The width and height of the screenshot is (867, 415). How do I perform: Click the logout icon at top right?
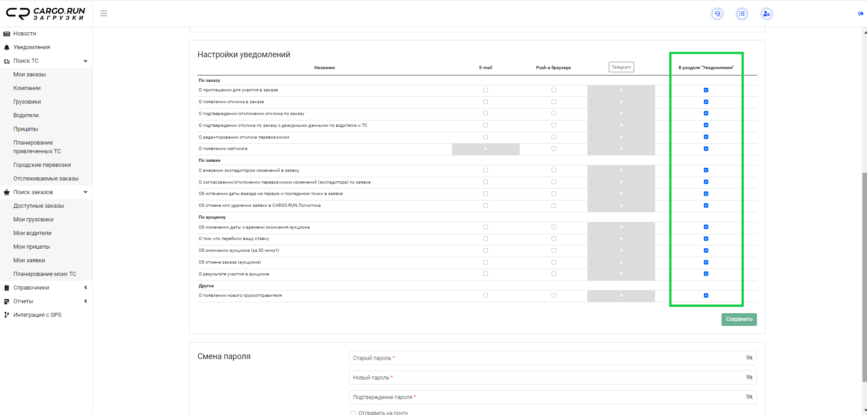(861, 14)
